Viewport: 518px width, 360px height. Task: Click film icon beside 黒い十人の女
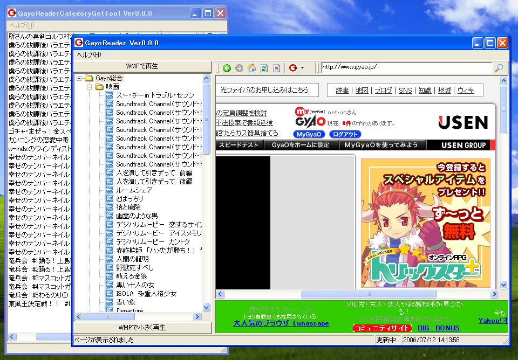[x=110, y=285]
